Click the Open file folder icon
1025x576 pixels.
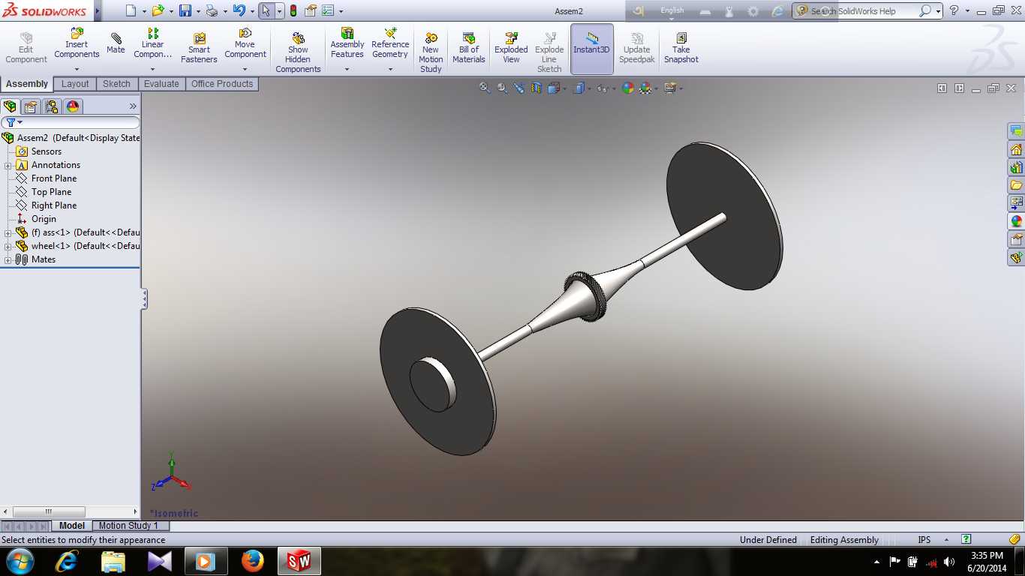coord(158,10)
